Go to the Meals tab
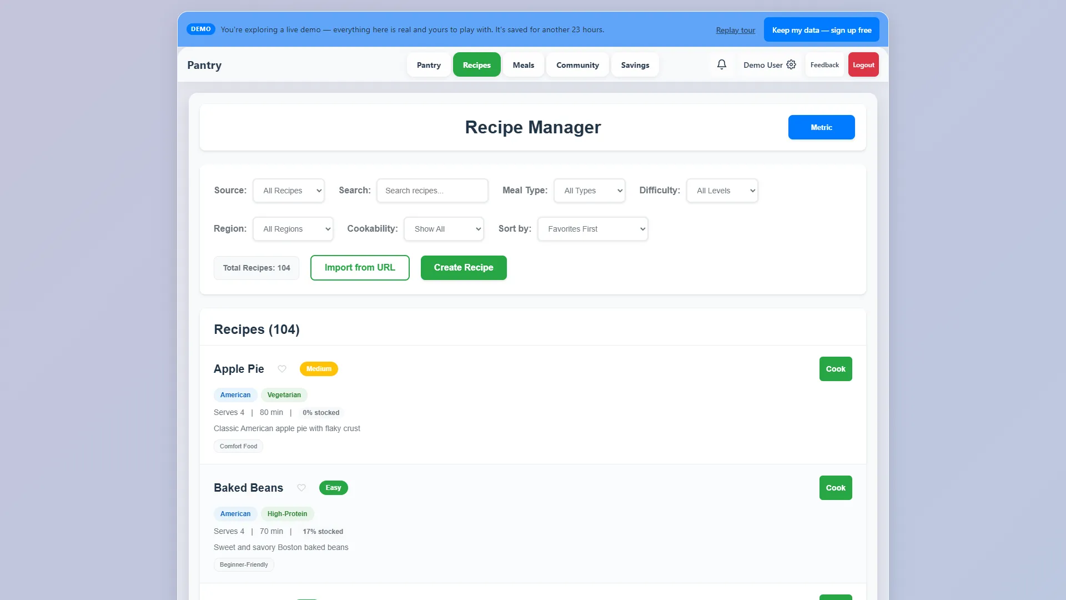The height and width of the screenshot is (600, 1066). [x=524, y=65]
